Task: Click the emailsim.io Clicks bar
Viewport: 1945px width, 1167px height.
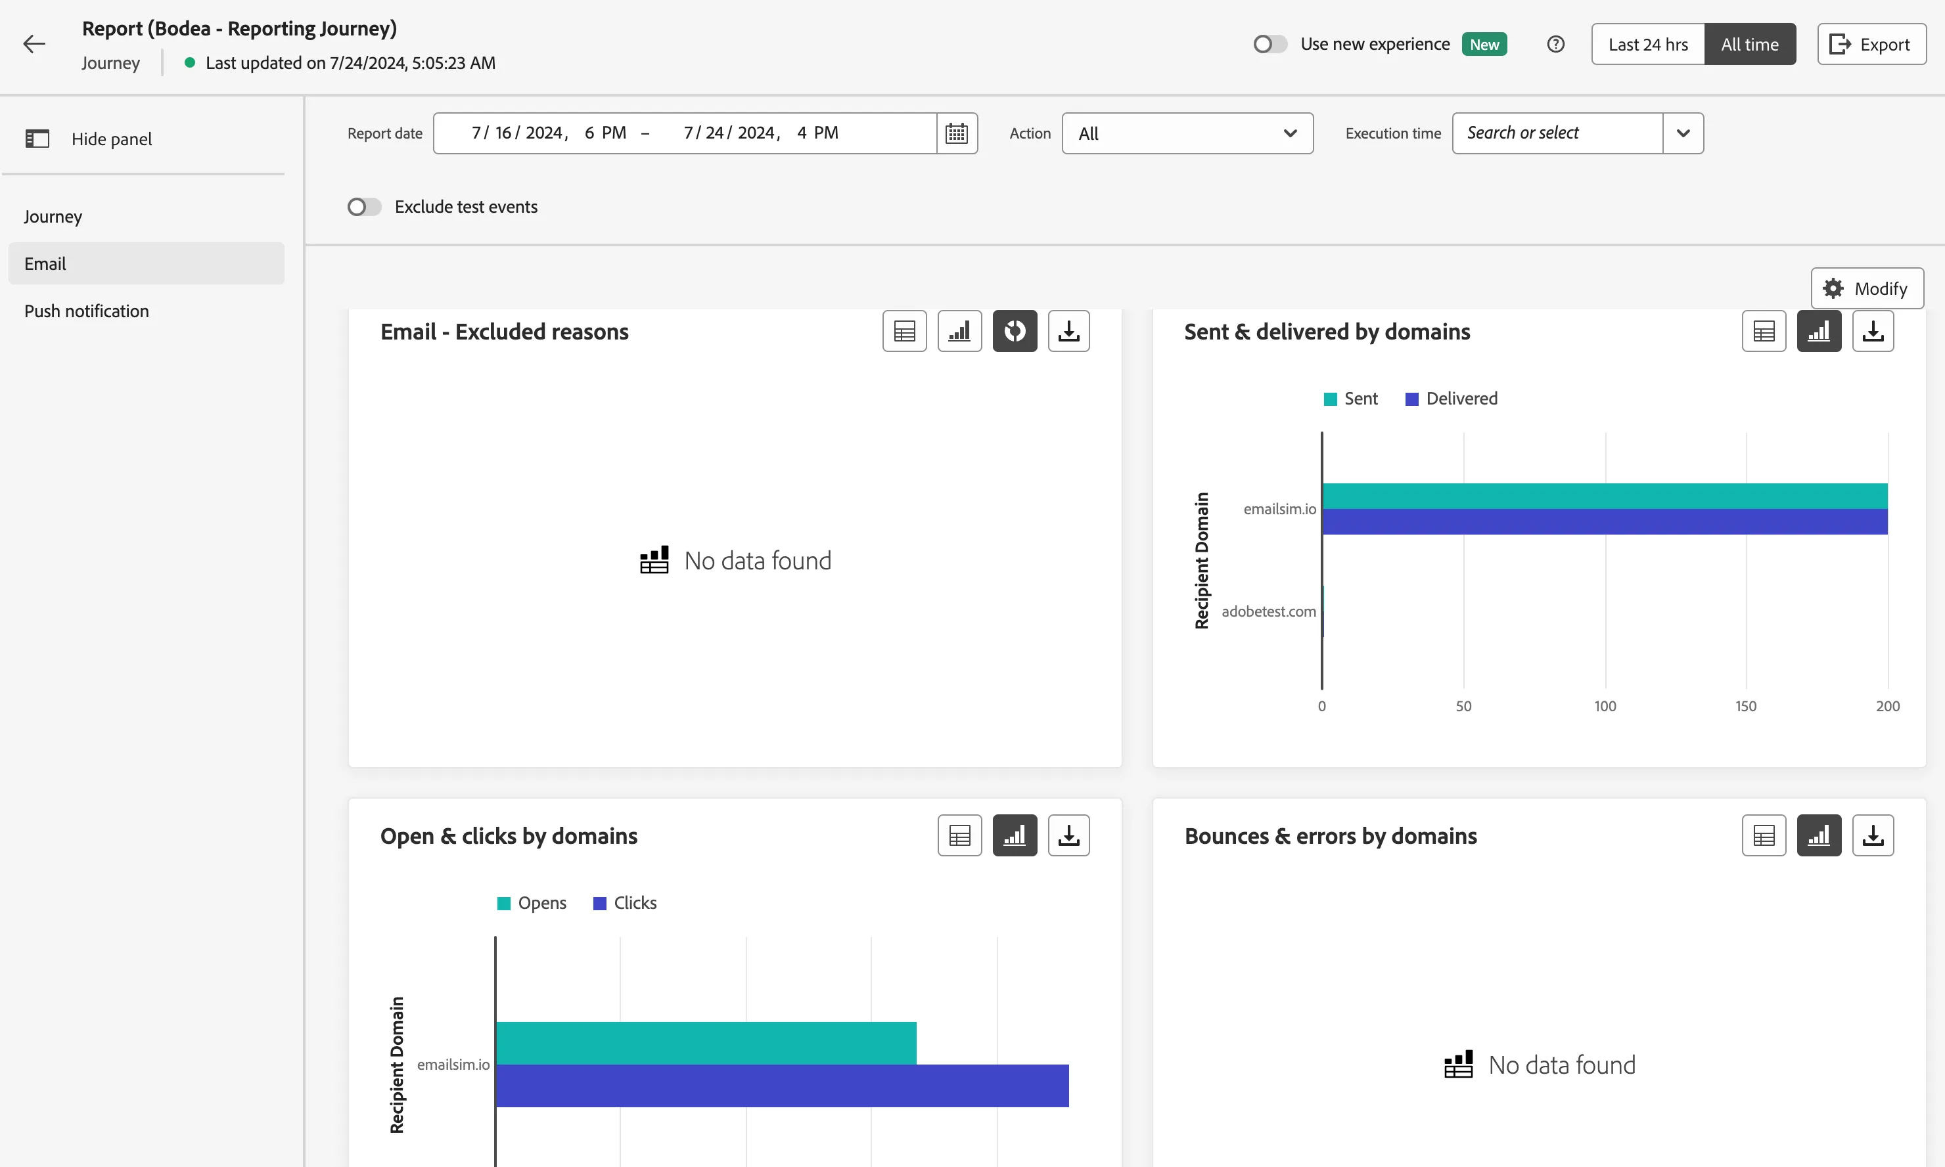Action: 782,1085
